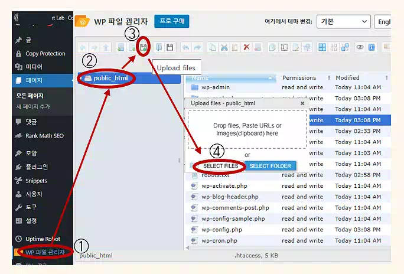Viewport: 404px width, 274px height.
Task: Click the SELECT FOLDER button
Action: tap(271, 166)
